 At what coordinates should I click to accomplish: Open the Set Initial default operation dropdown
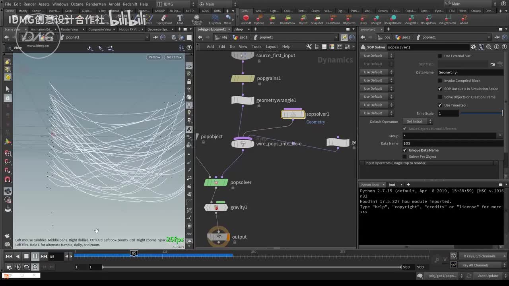click(417, 122)
